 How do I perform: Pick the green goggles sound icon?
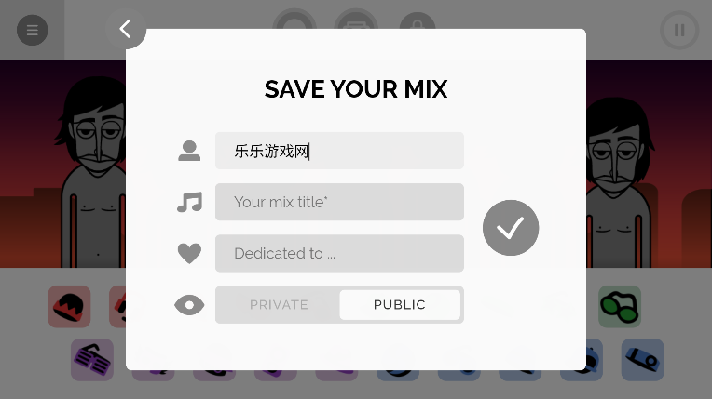coord(620,307)
